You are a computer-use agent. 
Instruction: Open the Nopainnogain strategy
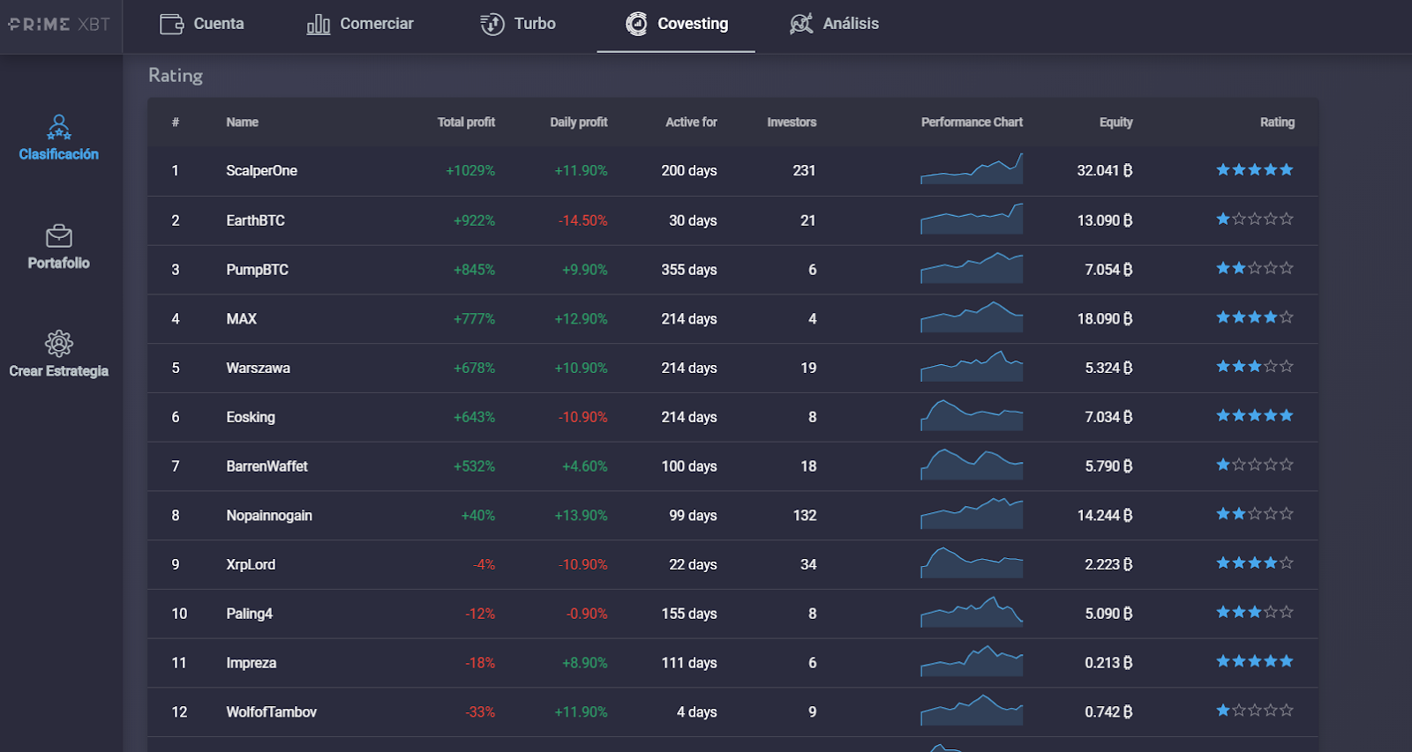pyautogui.click(x=269, y=516)
